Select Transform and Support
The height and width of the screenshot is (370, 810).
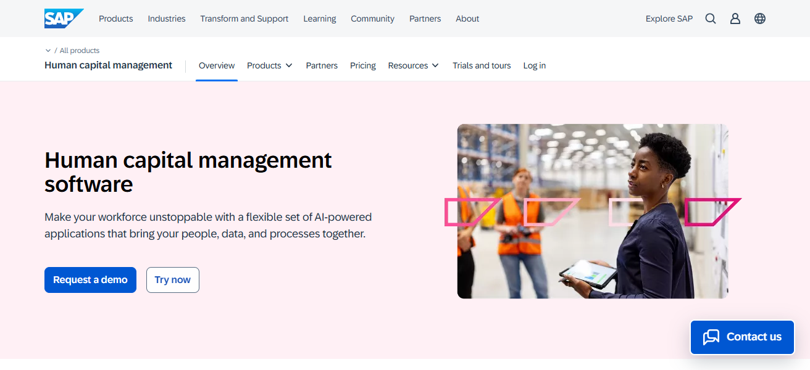244,18
